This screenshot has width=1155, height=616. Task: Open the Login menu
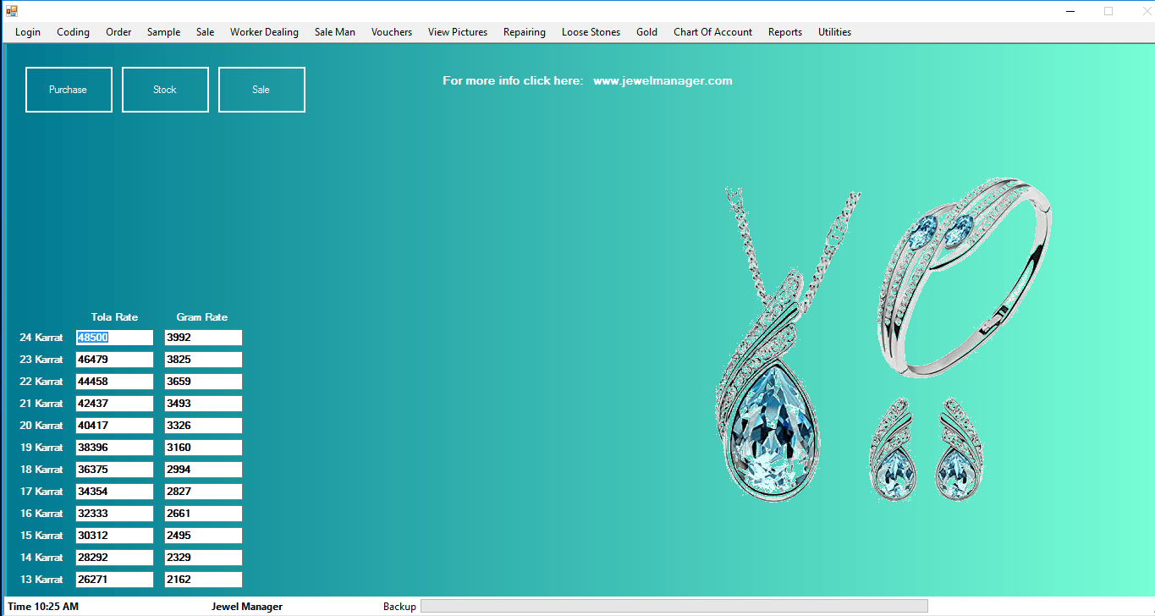tap(28, 32)
